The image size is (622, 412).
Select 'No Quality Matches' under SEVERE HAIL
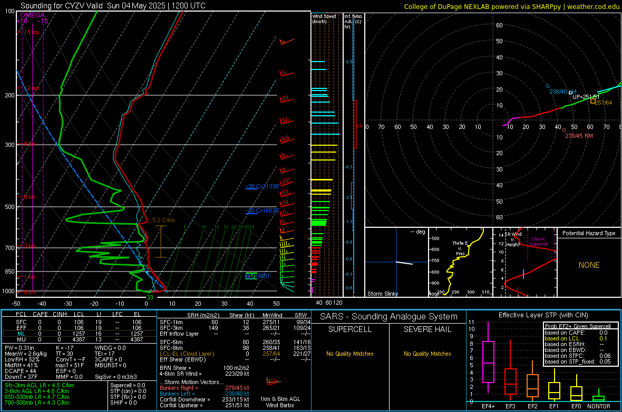click(427, 354)
